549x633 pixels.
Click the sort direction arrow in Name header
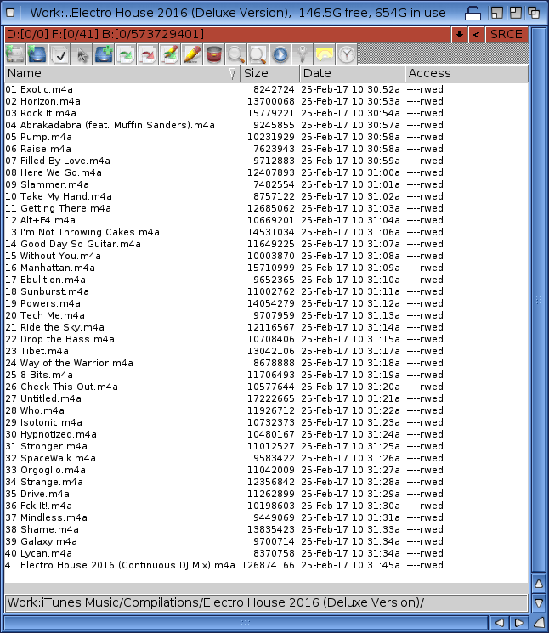tap(232, 73)
